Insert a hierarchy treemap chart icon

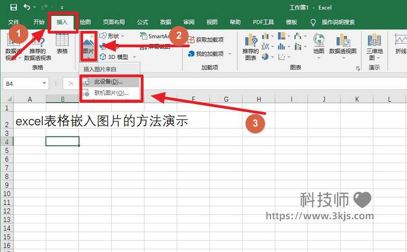[281, 36]
